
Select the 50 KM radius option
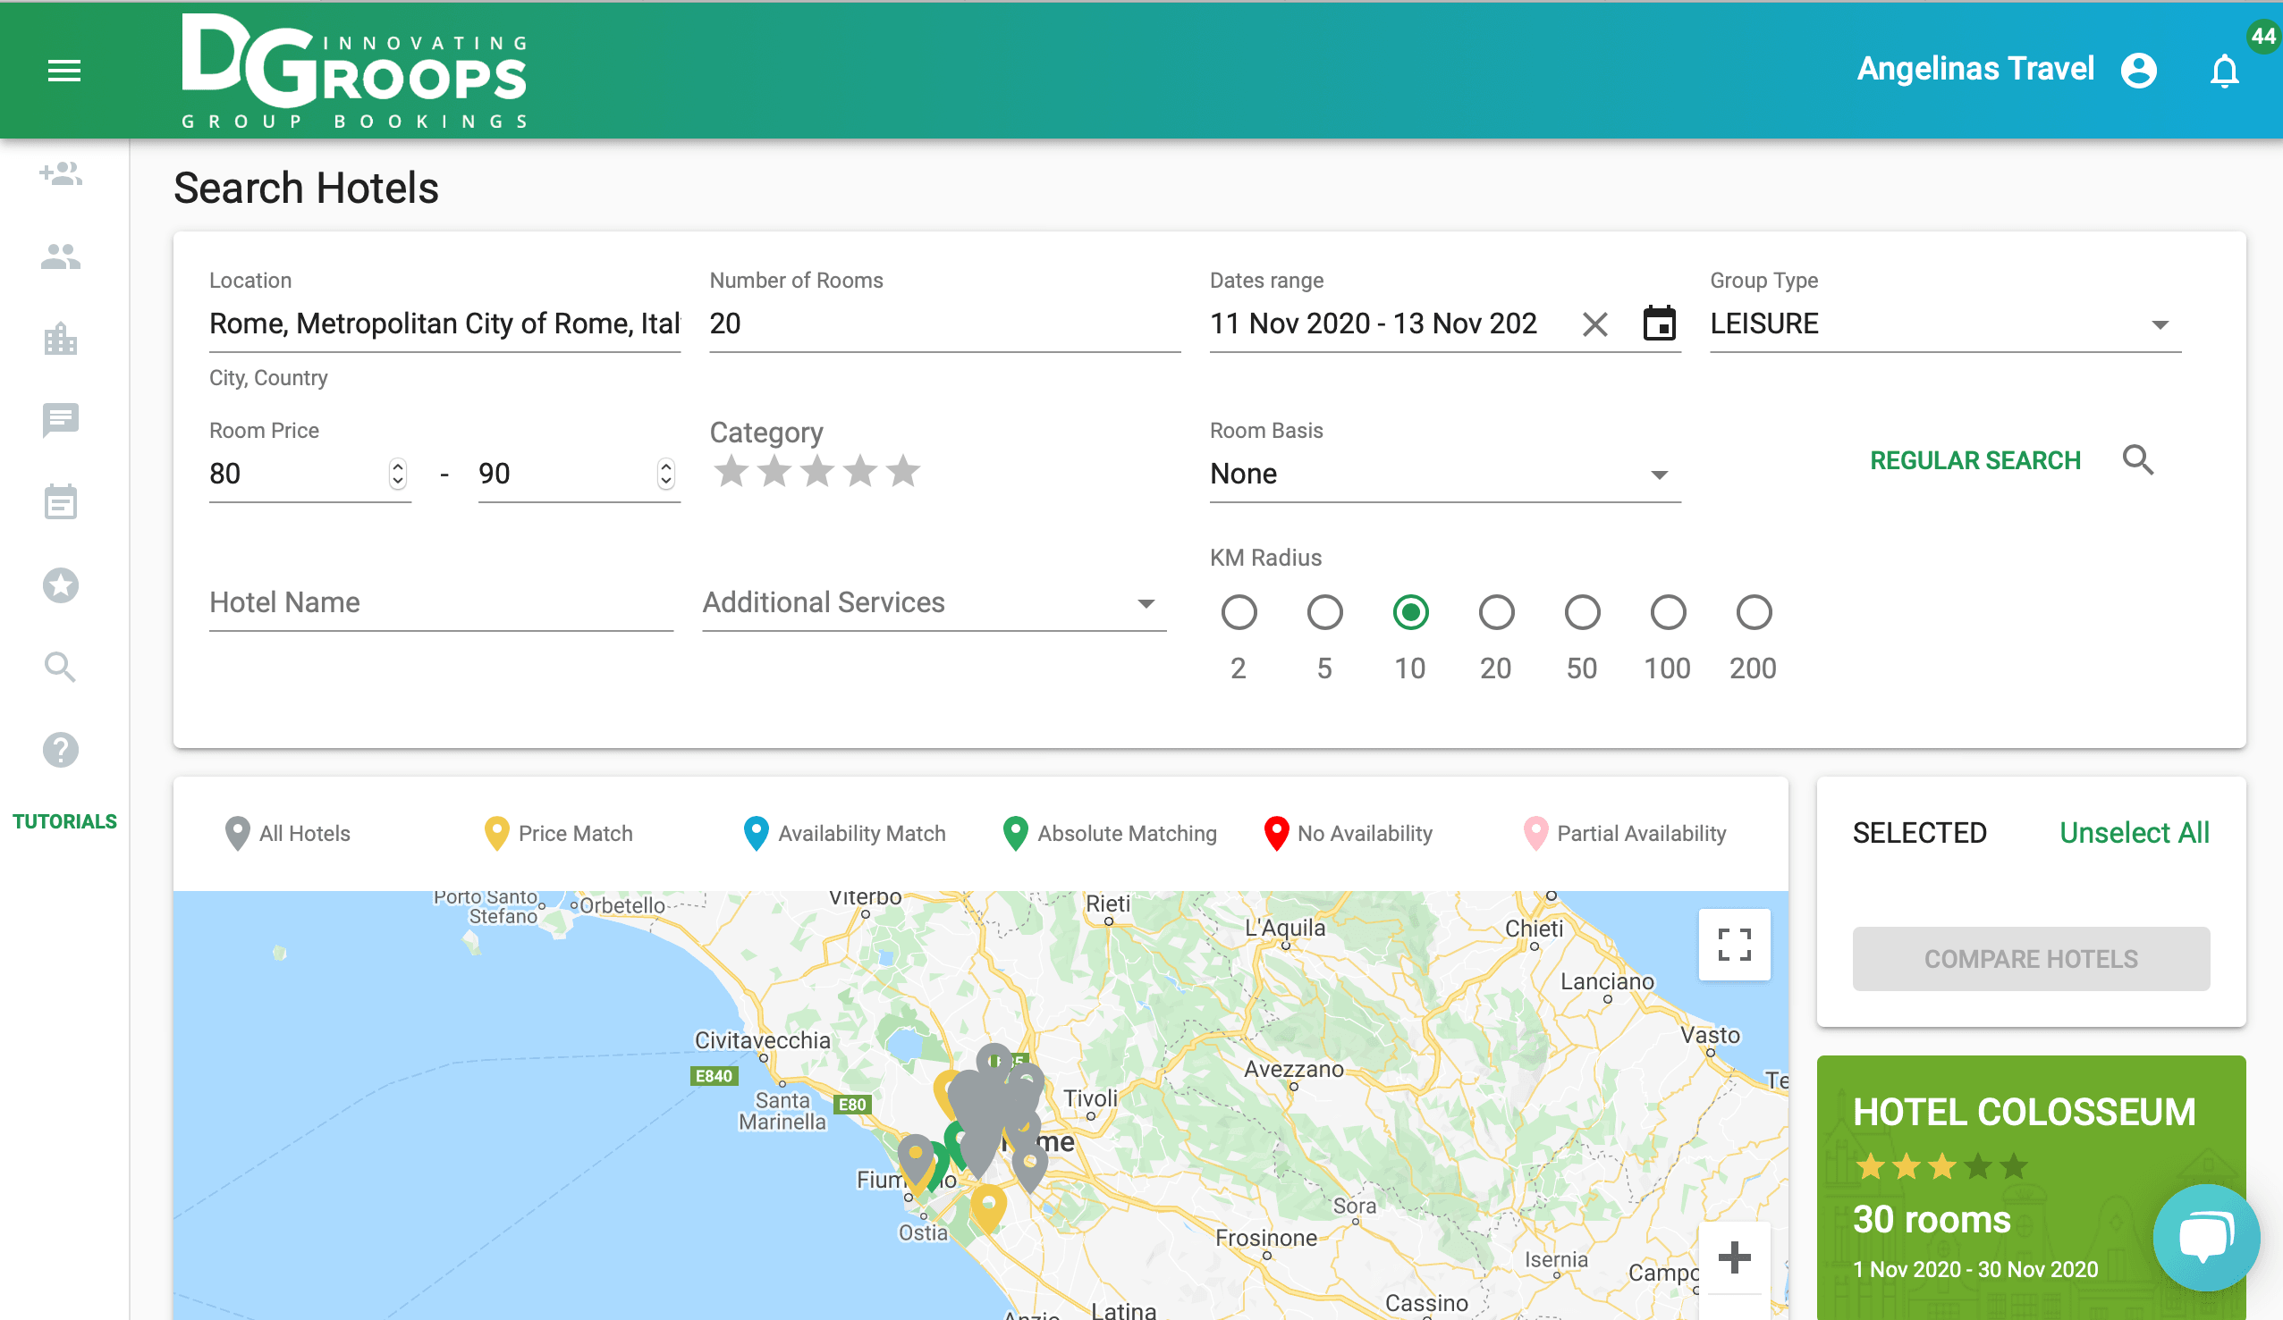coord(1582,613)
